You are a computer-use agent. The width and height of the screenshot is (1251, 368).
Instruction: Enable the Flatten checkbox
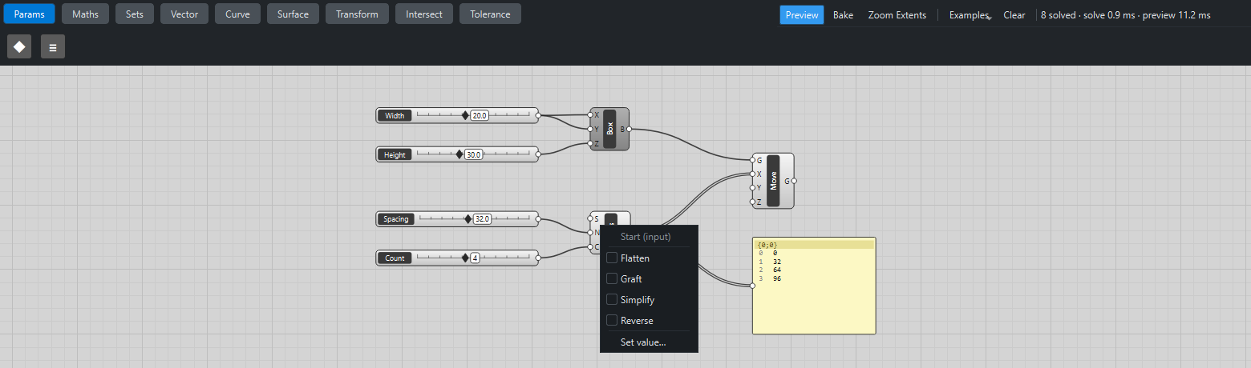pyautogui.click(x=613, y=258)
